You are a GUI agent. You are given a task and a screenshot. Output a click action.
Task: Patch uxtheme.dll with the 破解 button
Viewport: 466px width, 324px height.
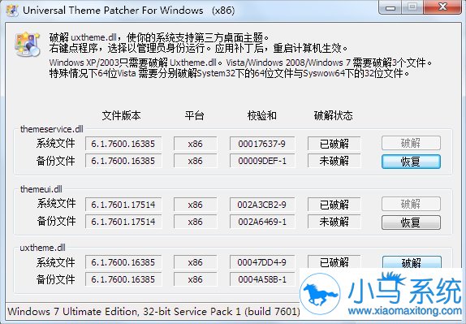pos(412,262)
